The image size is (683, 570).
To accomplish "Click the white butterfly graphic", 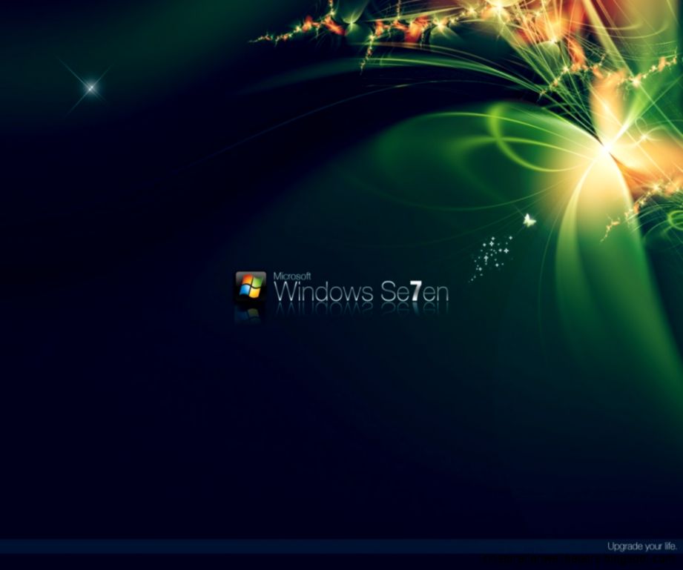I will tap(528, 219).
